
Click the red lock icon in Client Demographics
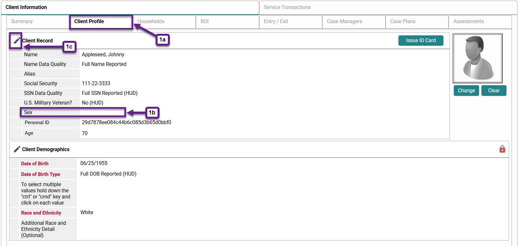point(502,149)
